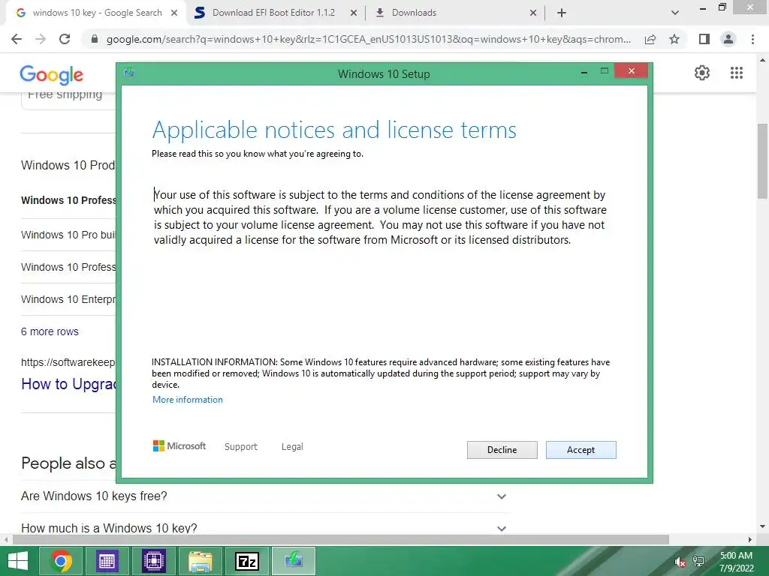Decline the Windows 10 license terms

pos(502,450)
